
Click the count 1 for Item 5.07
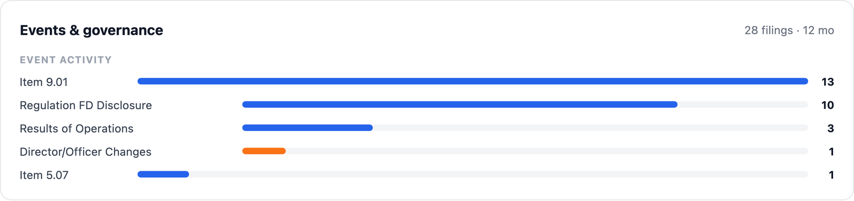(x=831, y=175)
